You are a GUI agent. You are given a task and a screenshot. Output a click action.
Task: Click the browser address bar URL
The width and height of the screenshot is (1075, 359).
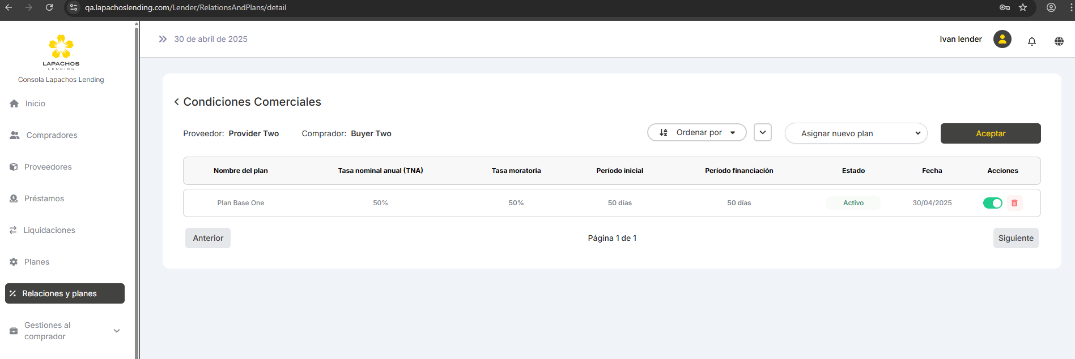pos(185,7)
